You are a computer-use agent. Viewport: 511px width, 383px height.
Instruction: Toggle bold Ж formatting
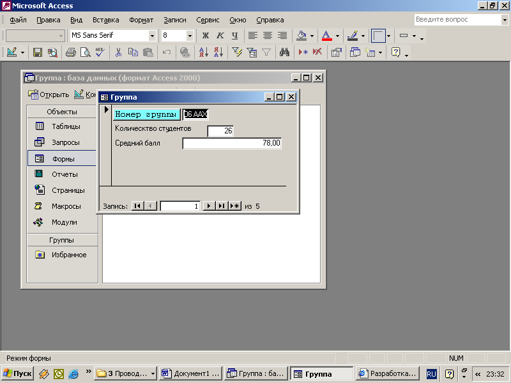205,36
